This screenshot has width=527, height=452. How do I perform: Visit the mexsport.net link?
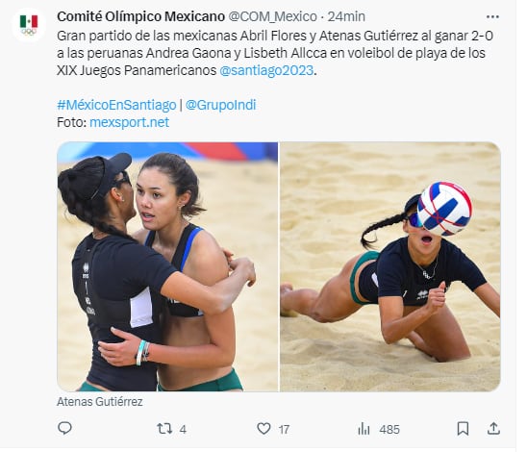(130, 122)
